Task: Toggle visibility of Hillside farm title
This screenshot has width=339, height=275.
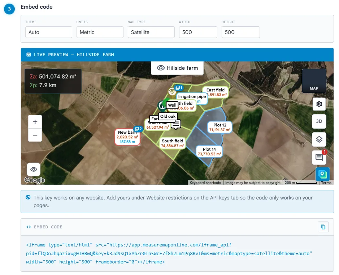Action: coord(161,68)
